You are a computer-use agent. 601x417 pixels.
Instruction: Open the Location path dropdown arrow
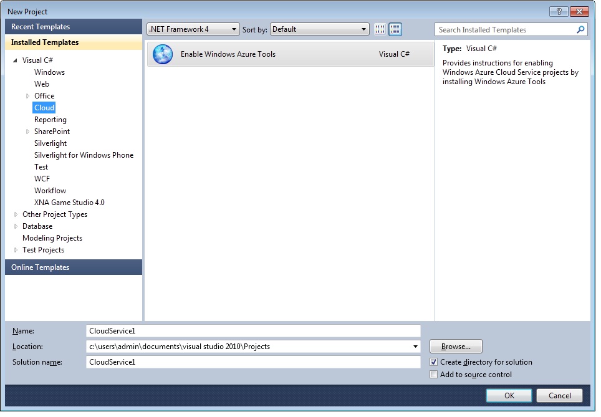click(415, 347)
